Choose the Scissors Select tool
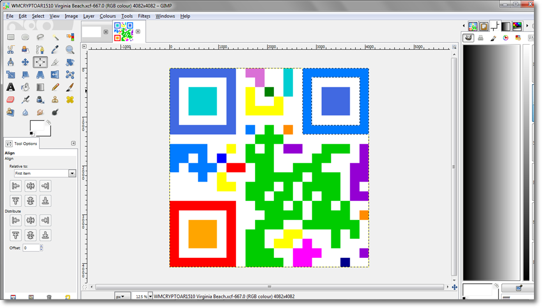 (11, 50)
